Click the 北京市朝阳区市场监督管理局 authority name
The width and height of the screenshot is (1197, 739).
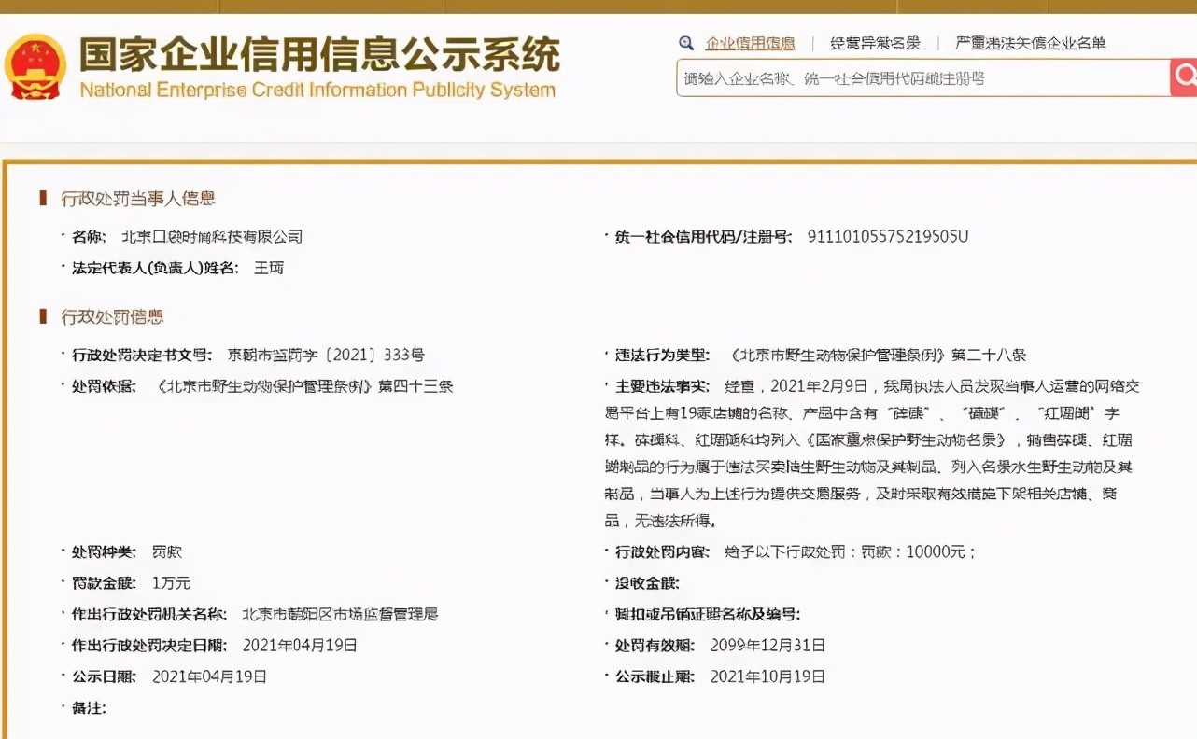[x=340, y=614]
